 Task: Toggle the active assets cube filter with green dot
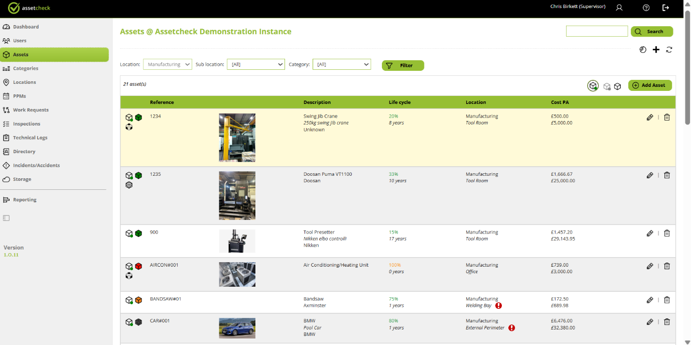(593, 86)
